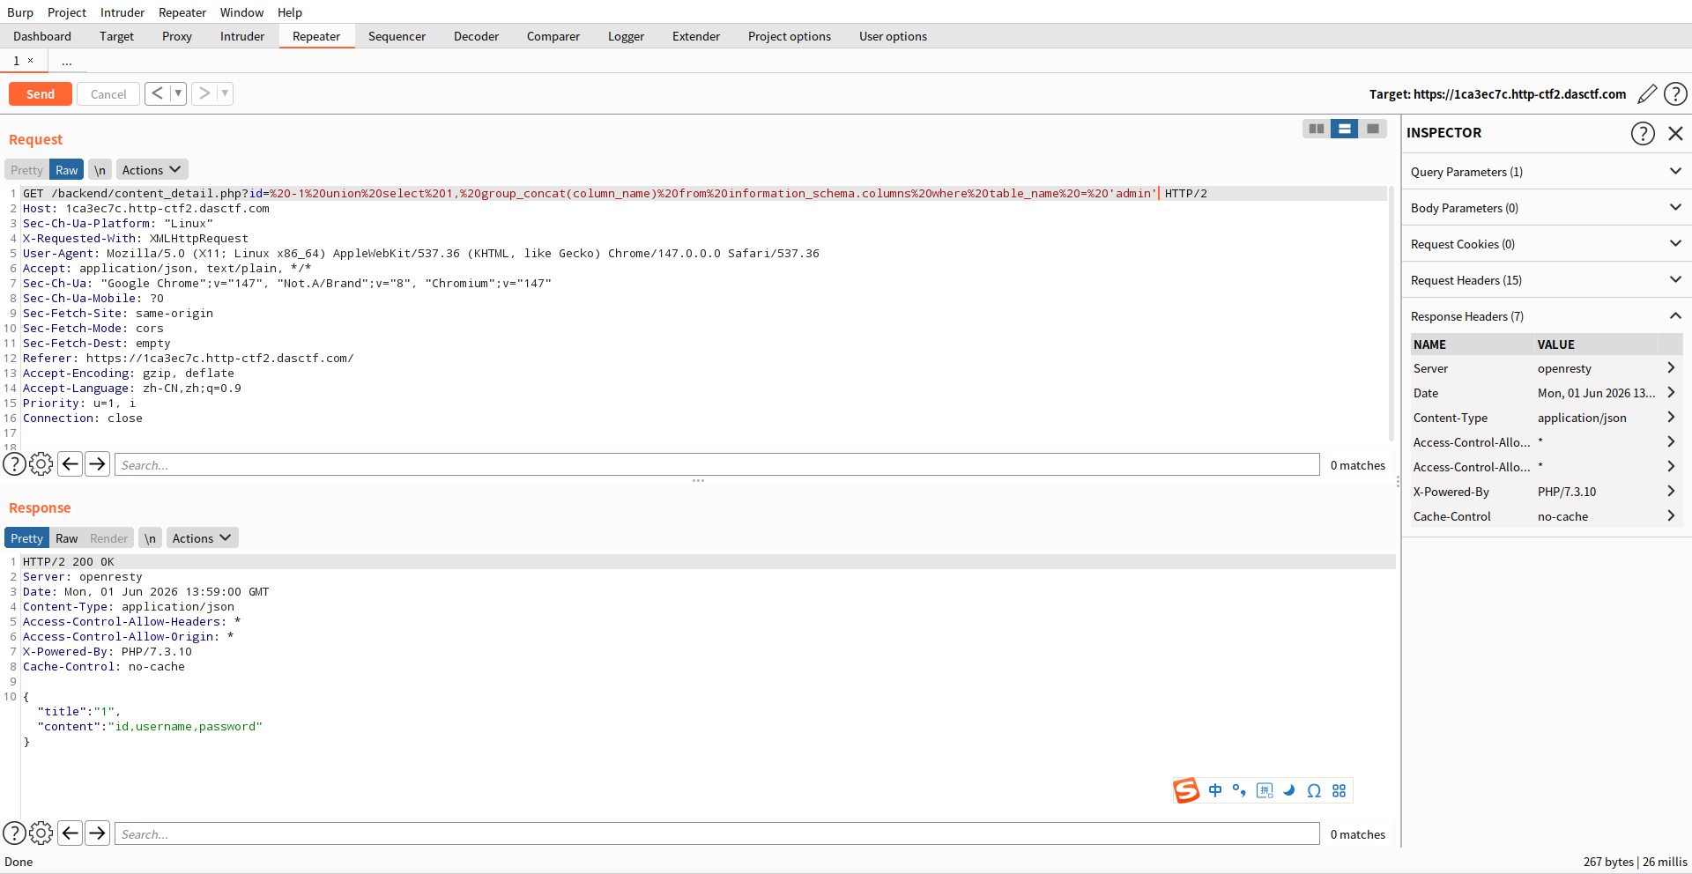The height and width of the screenshot is (874, 1692).
Task: Toggle request Pretty view
Action: coord(26,170)
